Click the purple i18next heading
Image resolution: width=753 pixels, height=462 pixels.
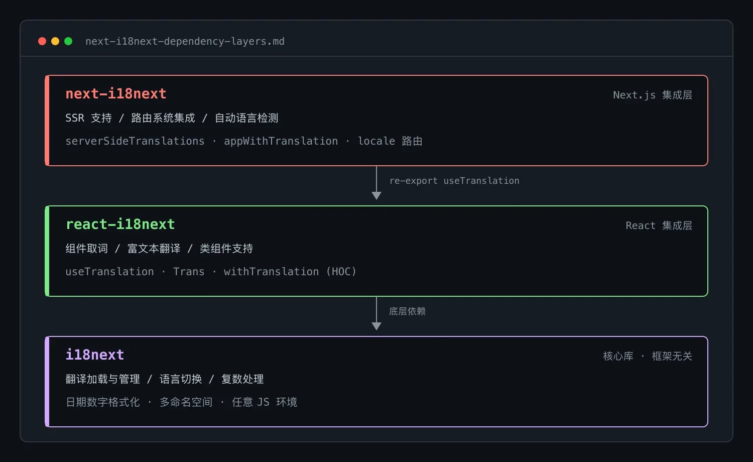click(x=95, y=355)
